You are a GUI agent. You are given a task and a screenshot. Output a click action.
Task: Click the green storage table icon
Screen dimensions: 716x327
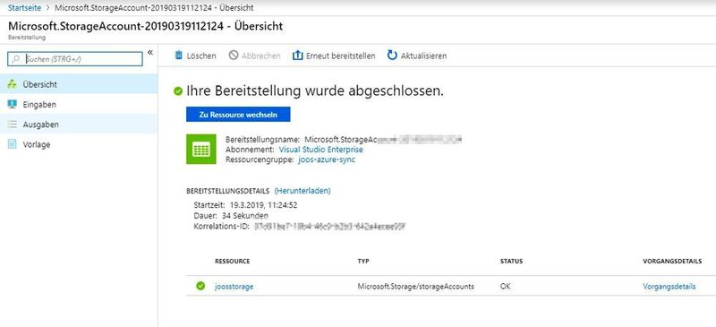[x=201, y=149]
